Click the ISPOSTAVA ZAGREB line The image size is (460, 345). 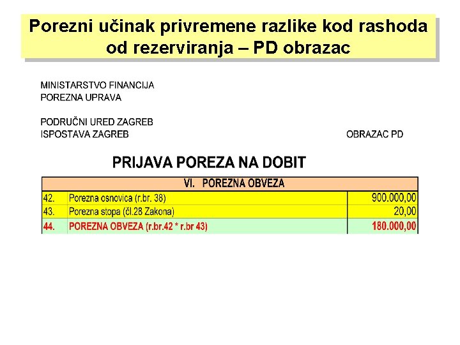[x=84, y=134]
